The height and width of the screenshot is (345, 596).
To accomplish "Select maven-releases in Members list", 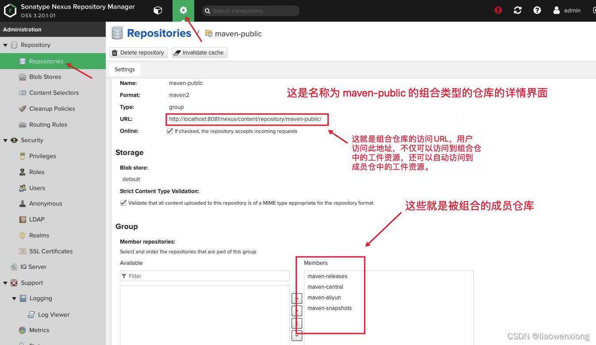I will (327, 276).
